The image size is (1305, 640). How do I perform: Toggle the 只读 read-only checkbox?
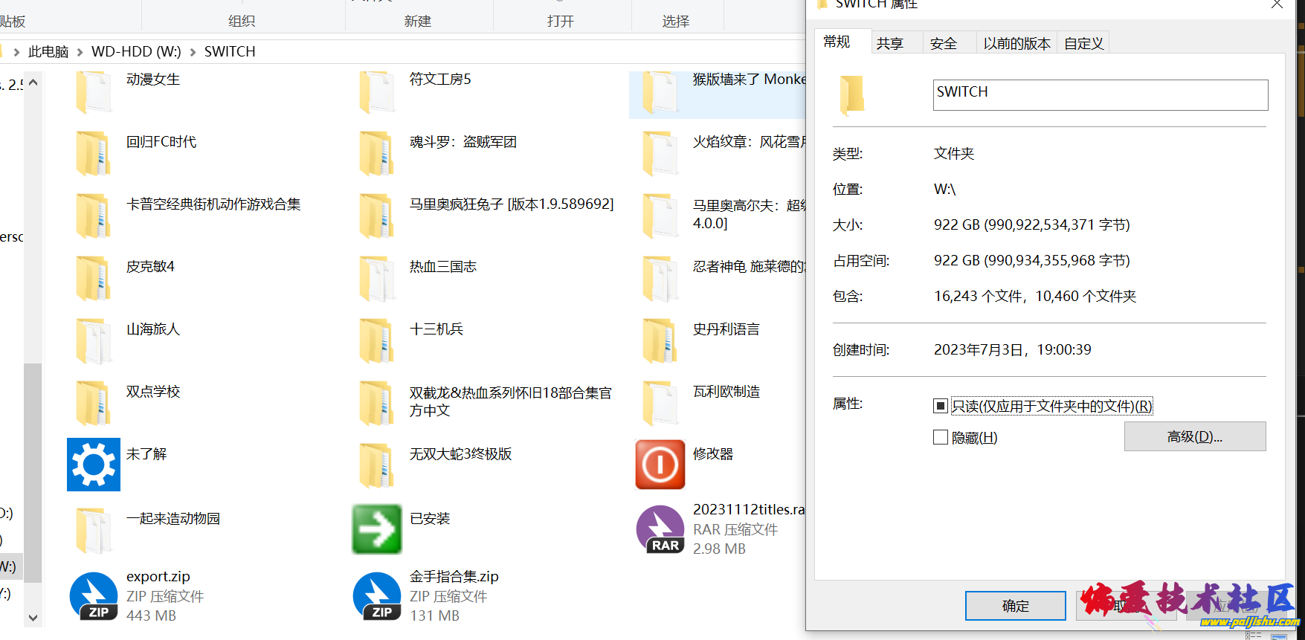pyautogui.click(x=941, y=406)
